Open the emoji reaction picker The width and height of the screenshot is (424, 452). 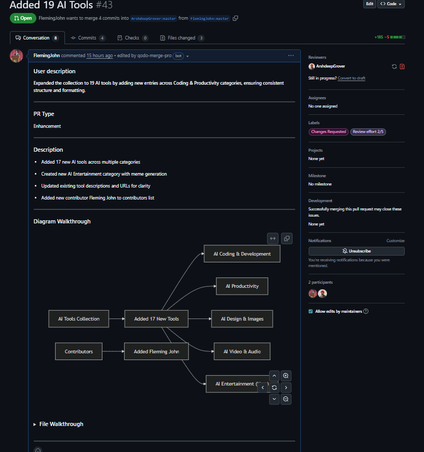pos(38,450)
